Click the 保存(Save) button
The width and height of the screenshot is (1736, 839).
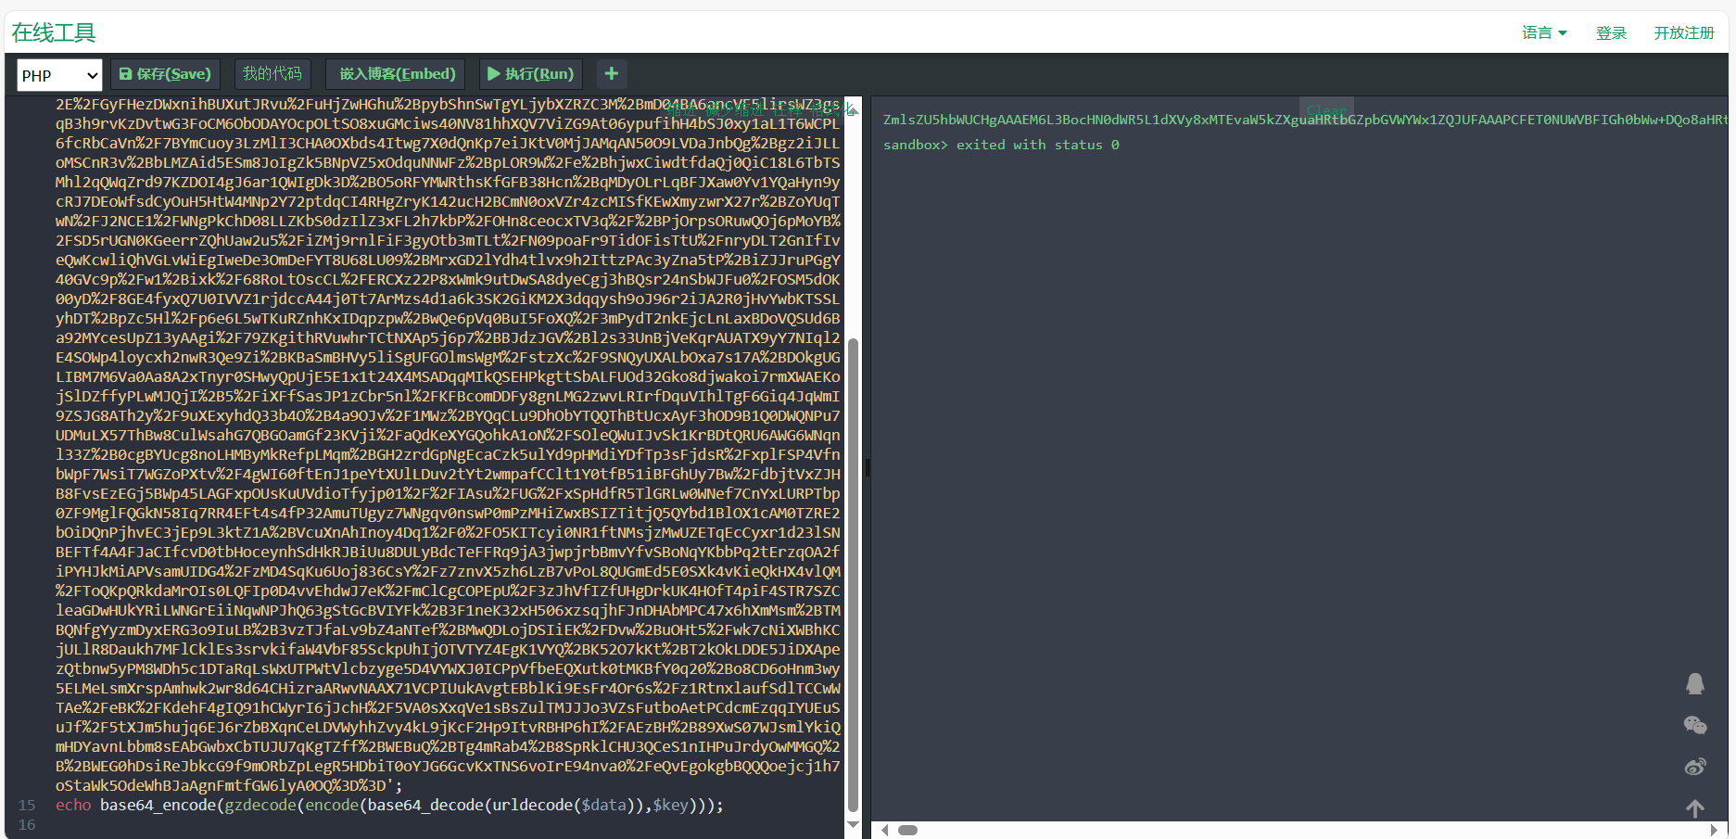(x=165, y=73)
